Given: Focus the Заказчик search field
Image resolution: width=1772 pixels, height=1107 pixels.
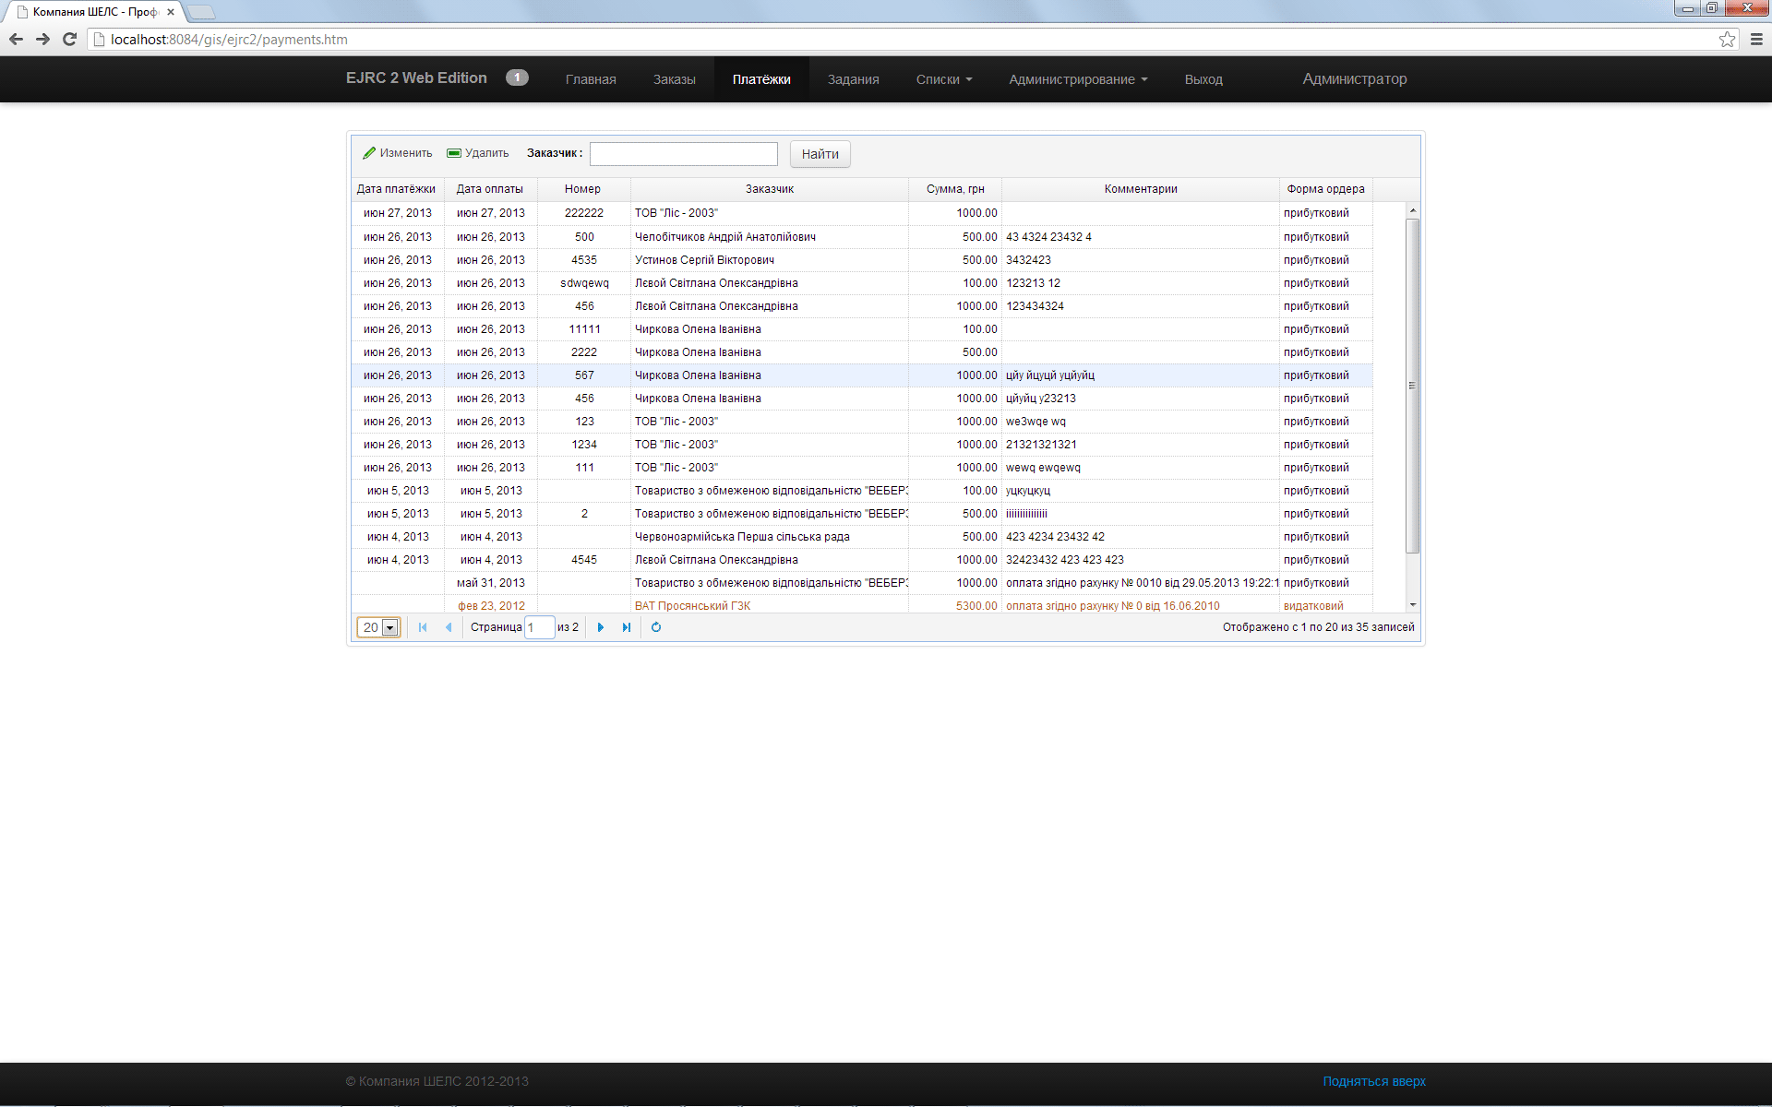Looking at the screenshot, I should [683, 154].
